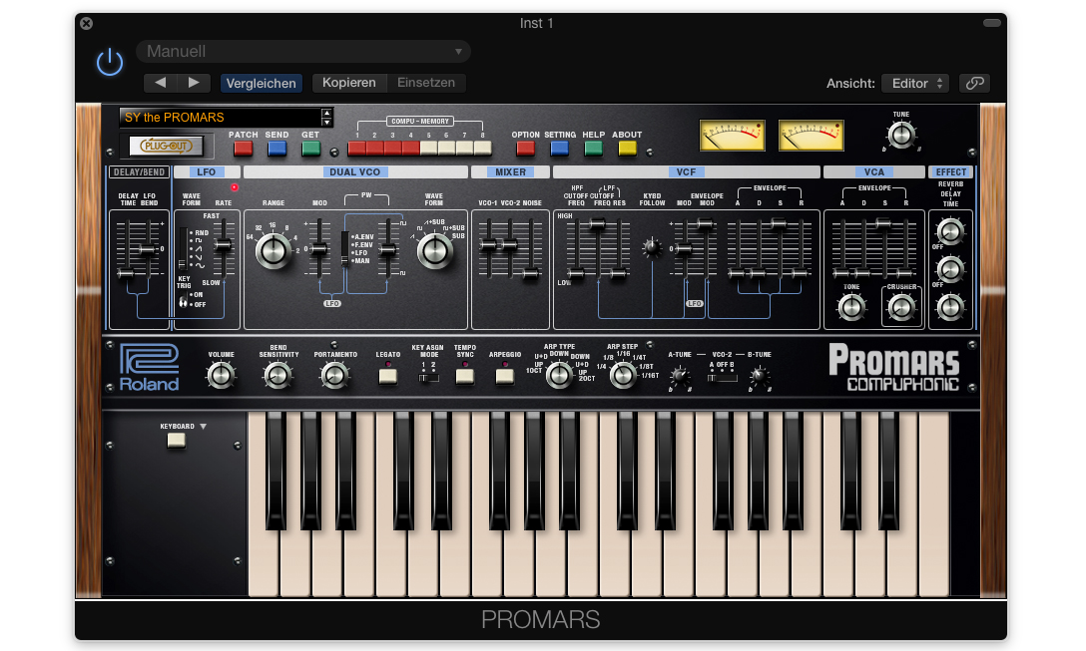Viewport: 1086px width, 651px height.
Task: Click the red OPTION button
Action: pos(525,149)
